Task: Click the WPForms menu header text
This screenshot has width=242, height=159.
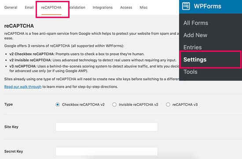Action: 208,6
